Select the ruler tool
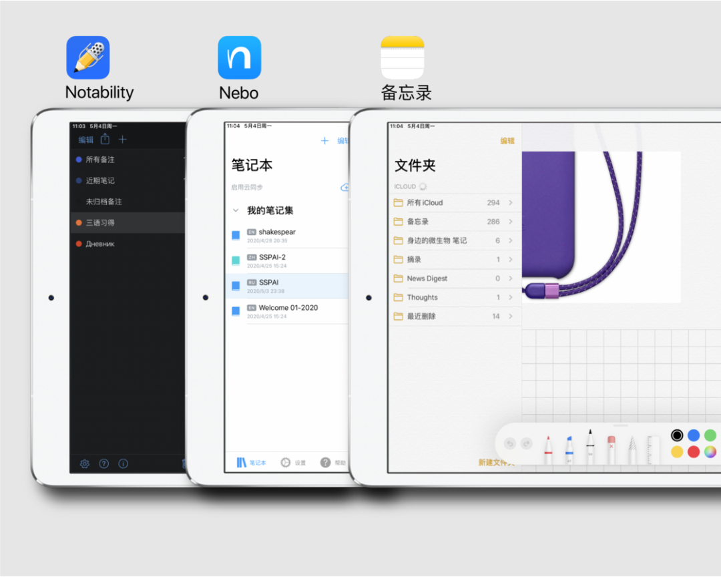The height and width of the screenshot is (577, 721). (x=652, y=450)
